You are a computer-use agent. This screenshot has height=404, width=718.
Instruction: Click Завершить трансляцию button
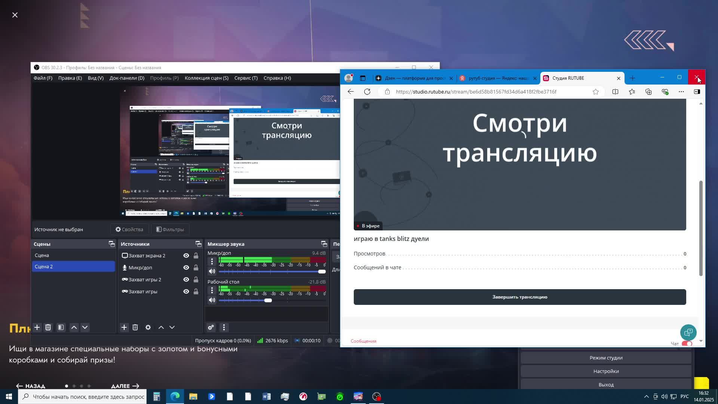pyautogui.click(x=520, y=297)
